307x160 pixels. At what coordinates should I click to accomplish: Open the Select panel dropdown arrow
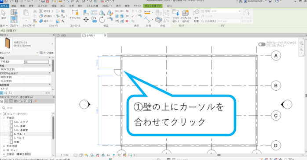(7, 26)
